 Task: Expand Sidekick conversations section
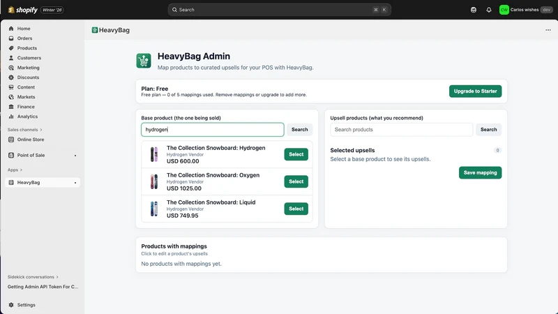coord(33,277)
